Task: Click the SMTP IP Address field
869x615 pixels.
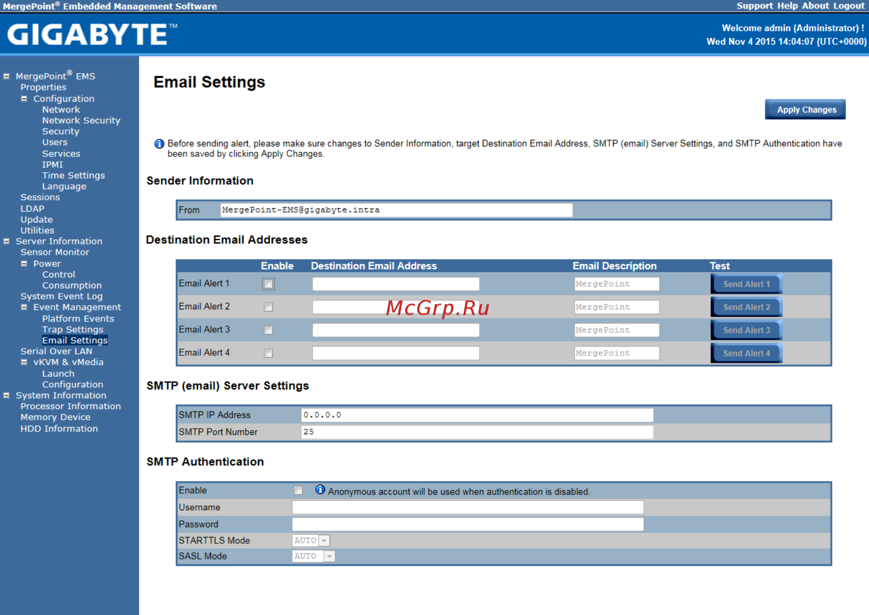Action: pyautogui.click(x=477, y=415)
